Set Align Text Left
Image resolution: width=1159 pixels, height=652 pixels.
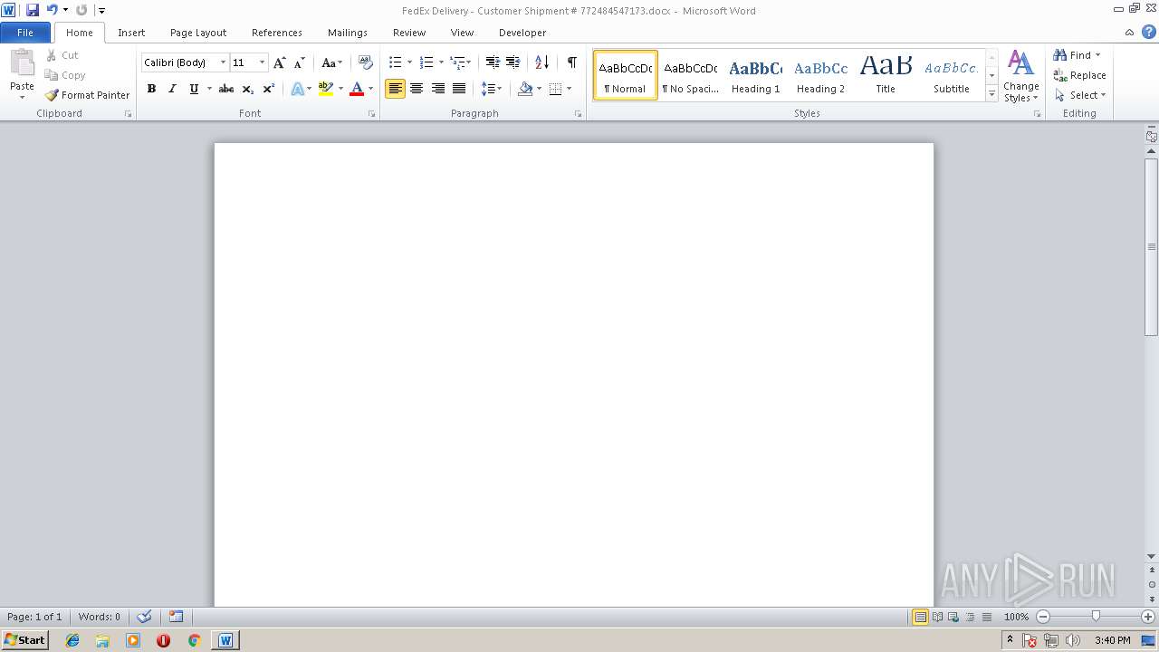tap(395, 89)
